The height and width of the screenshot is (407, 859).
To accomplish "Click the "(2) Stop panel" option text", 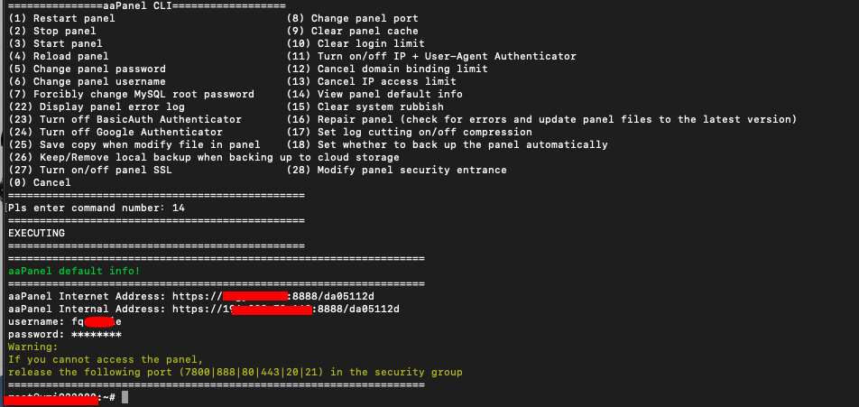I will [55, 31].
